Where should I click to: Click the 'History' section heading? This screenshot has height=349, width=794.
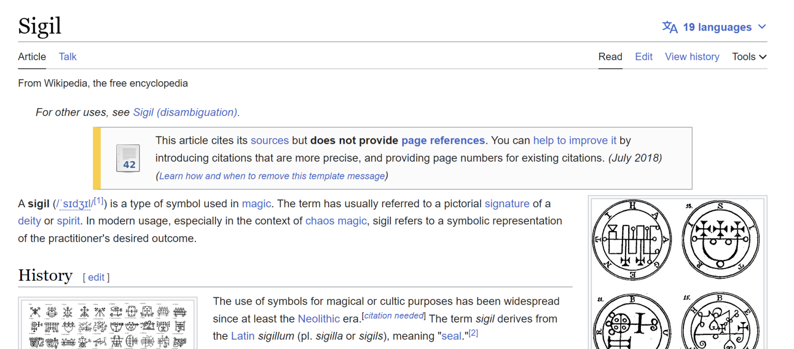pos(45,275)
